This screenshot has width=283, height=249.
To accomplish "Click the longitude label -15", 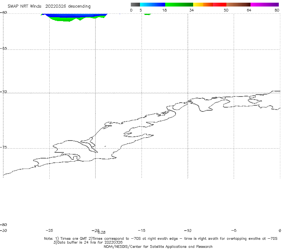I will pos(141,230).
